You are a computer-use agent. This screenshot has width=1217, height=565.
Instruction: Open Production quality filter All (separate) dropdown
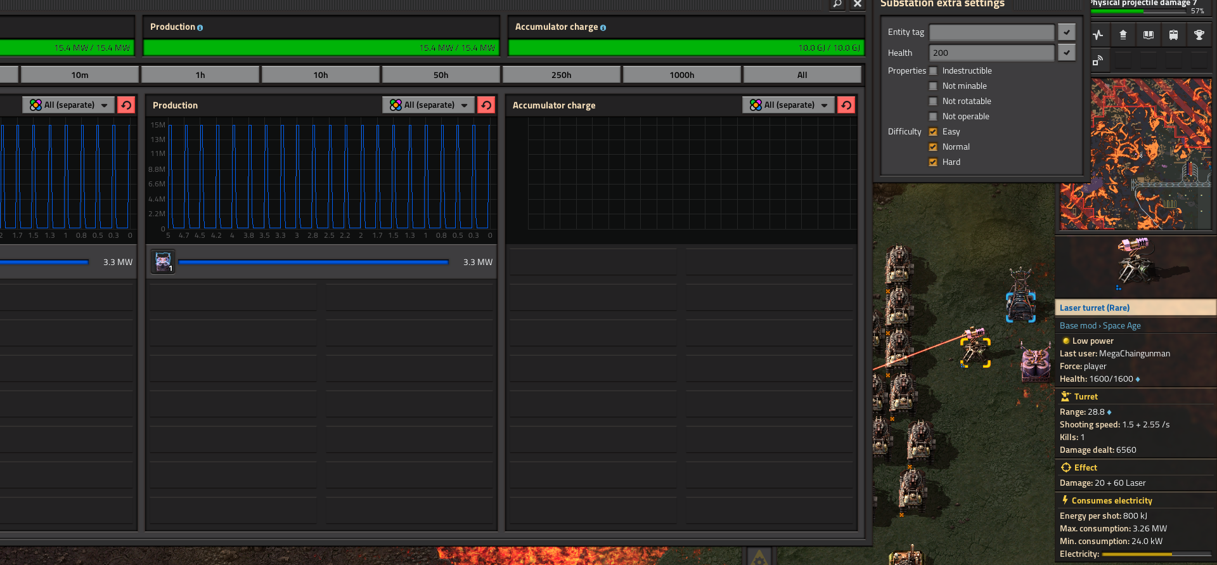(428, 105)
